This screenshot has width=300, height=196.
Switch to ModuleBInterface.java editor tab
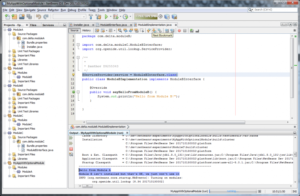[113, 25]
